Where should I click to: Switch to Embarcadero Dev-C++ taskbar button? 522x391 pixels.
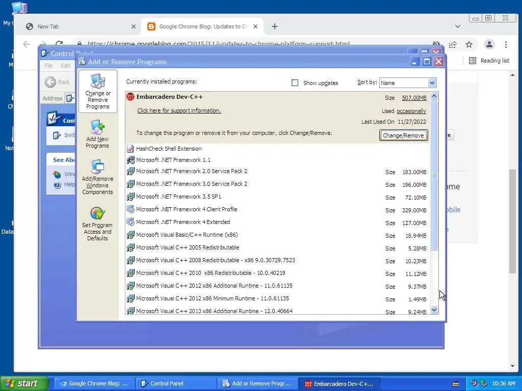tap(339, 383)
